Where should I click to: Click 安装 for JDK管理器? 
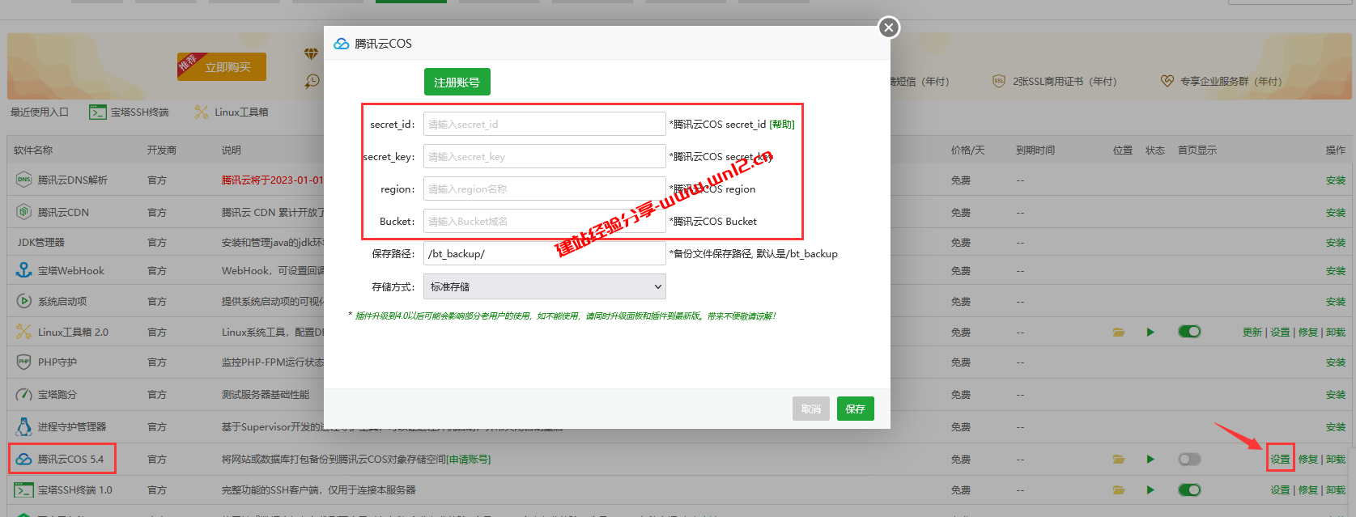coord(1336,243)
